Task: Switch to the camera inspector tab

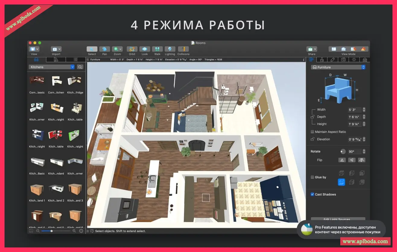Action: click(x=343, y=60)
